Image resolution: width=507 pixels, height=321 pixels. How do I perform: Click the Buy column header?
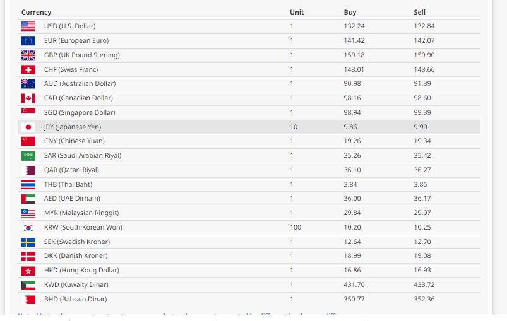(350, 12)
